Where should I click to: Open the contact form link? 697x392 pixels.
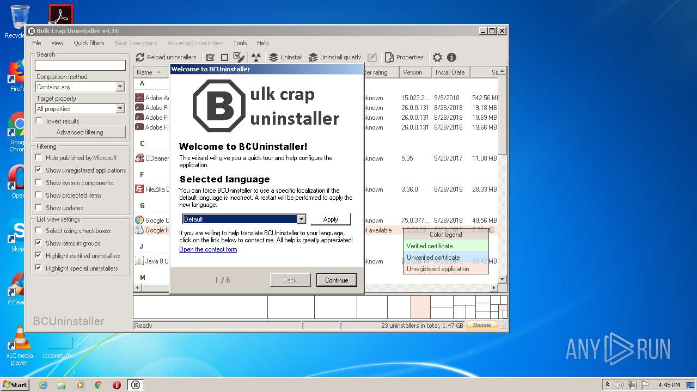point(208,249)
